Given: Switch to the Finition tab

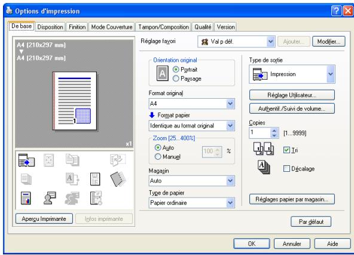Looking at the screenshot, I should tap(77, 27).
